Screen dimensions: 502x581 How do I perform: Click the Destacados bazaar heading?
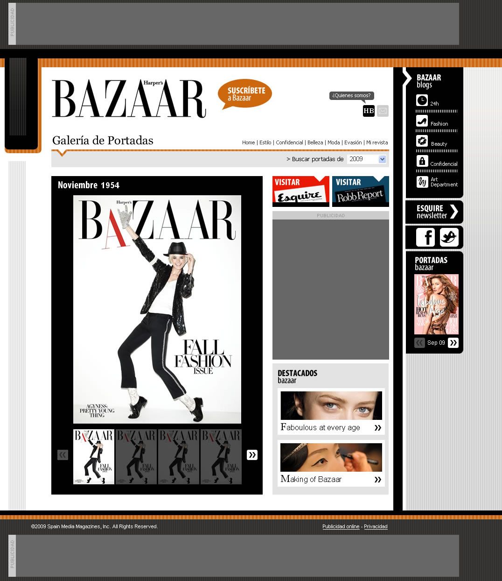297,376
